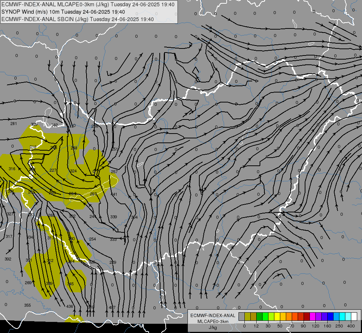
Task: Click the map value 227
Action: pos(53,170)
